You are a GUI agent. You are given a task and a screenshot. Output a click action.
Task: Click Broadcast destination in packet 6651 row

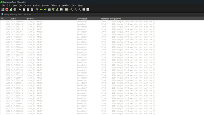pos(82,42)
